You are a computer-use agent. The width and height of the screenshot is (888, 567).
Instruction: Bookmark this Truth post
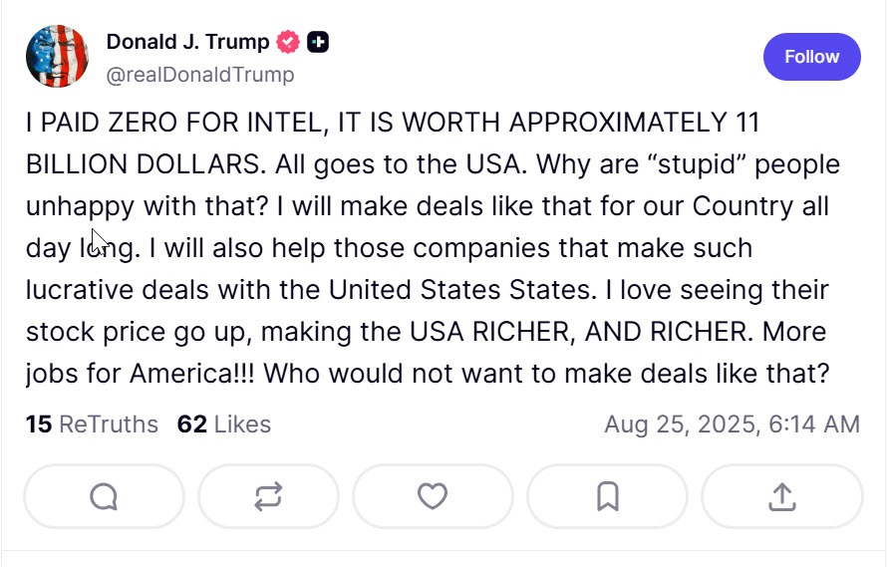pyautogui.click(x=608, y=496)
